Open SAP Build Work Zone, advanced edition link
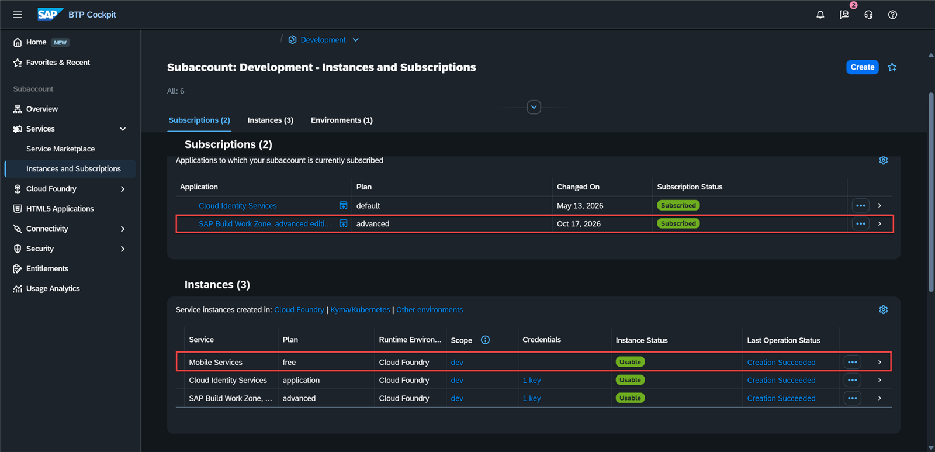Viewport: 935px width, 452px height. pos(265,224)
